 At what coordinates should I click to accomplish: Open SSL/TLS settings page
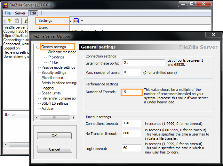click(x=55, y=103)
